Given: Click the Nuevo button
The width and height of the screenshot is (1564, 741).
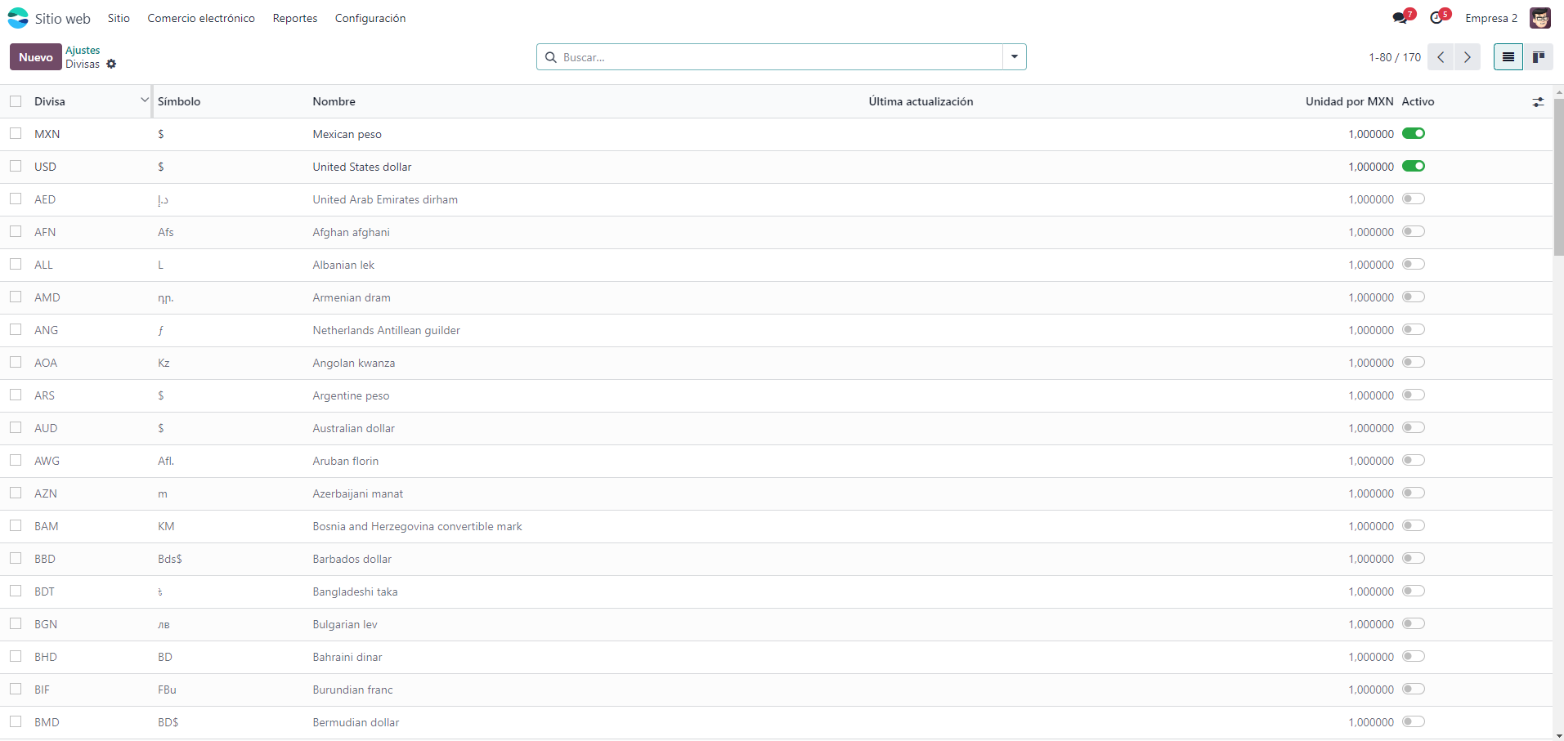Looking at the screenshot, I should click(36, 57).
